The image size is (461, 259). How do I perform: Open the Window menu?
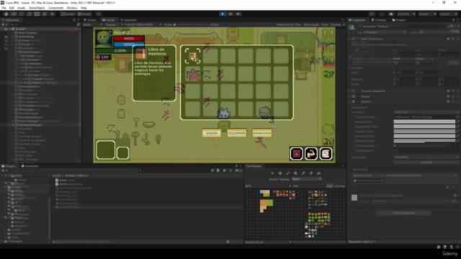click(72, 8)
